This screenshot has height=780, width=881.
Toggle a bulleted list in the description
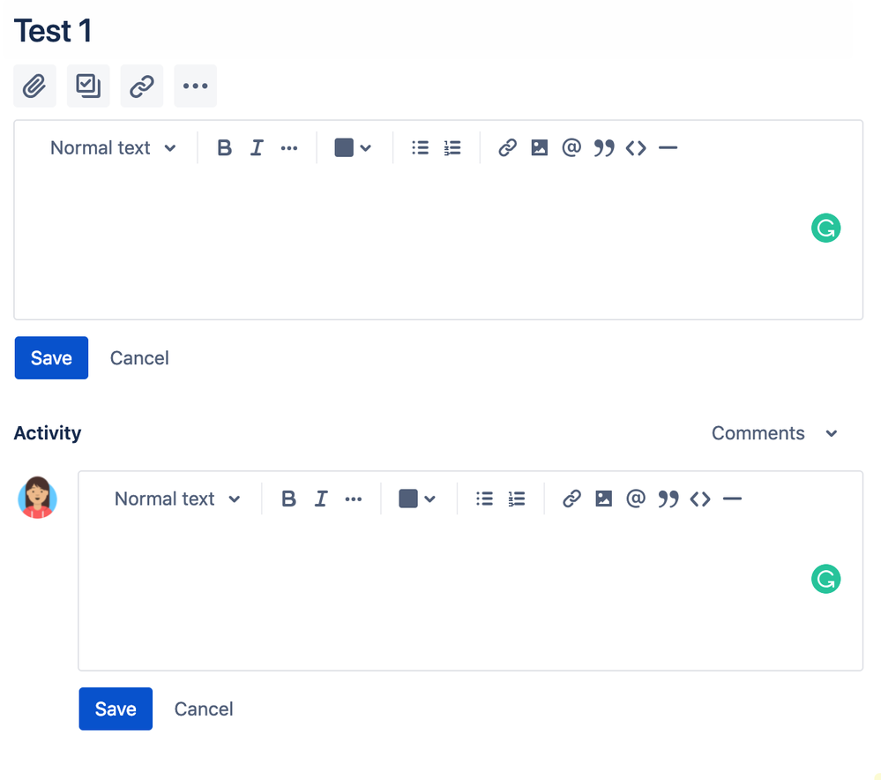click(420, 147)
